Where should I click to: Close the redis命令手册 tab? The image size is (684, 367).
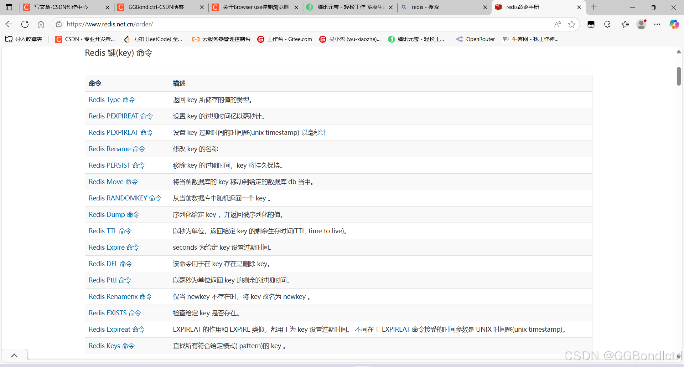click(579, 7)
